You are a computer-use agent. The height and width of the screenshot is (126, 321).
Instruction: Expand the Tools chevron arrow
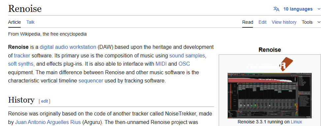(319, 22)
